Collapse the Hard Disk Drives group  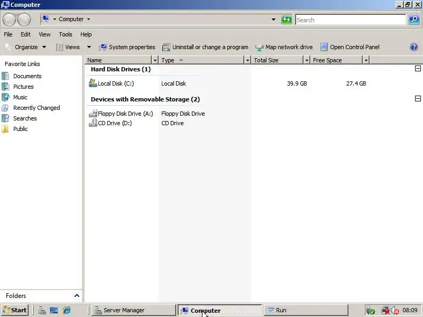(418, 69)
